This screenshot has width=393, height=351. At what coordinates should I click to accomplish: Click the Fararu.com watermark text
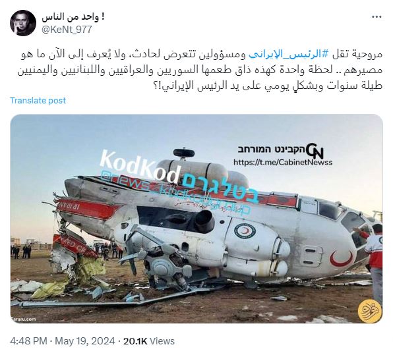23,319
